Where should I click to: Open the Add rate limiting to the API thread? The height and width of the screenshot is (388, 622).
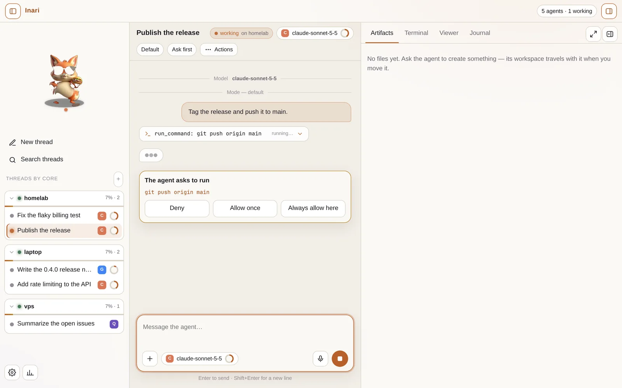tap(64, 284)
